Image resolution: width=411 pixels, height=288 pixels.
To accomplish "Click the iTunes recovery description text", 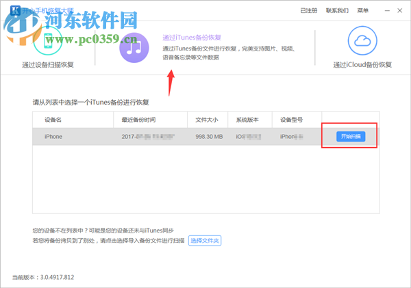I will pyautogui.click(x=229, y=53).
